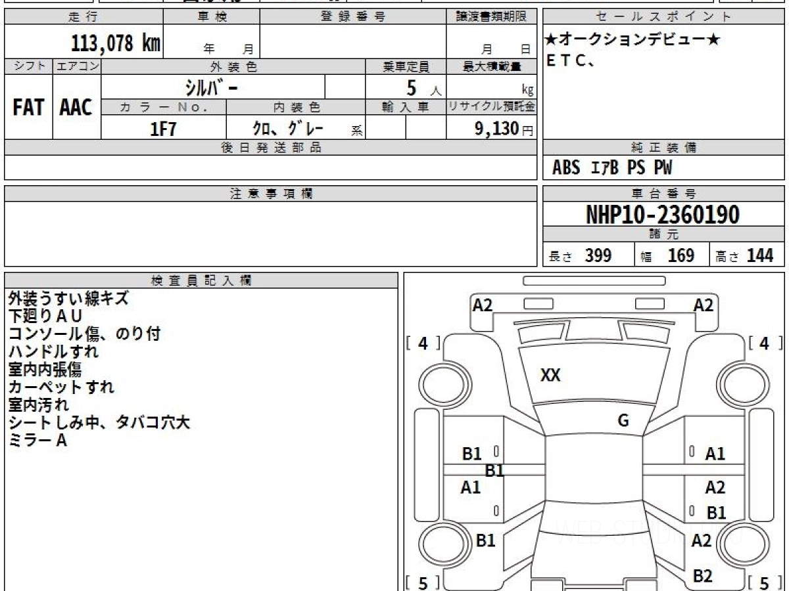Screen dimensions: 789x591
Task: Select the エアコン header cell
Action: coord(77,66)
